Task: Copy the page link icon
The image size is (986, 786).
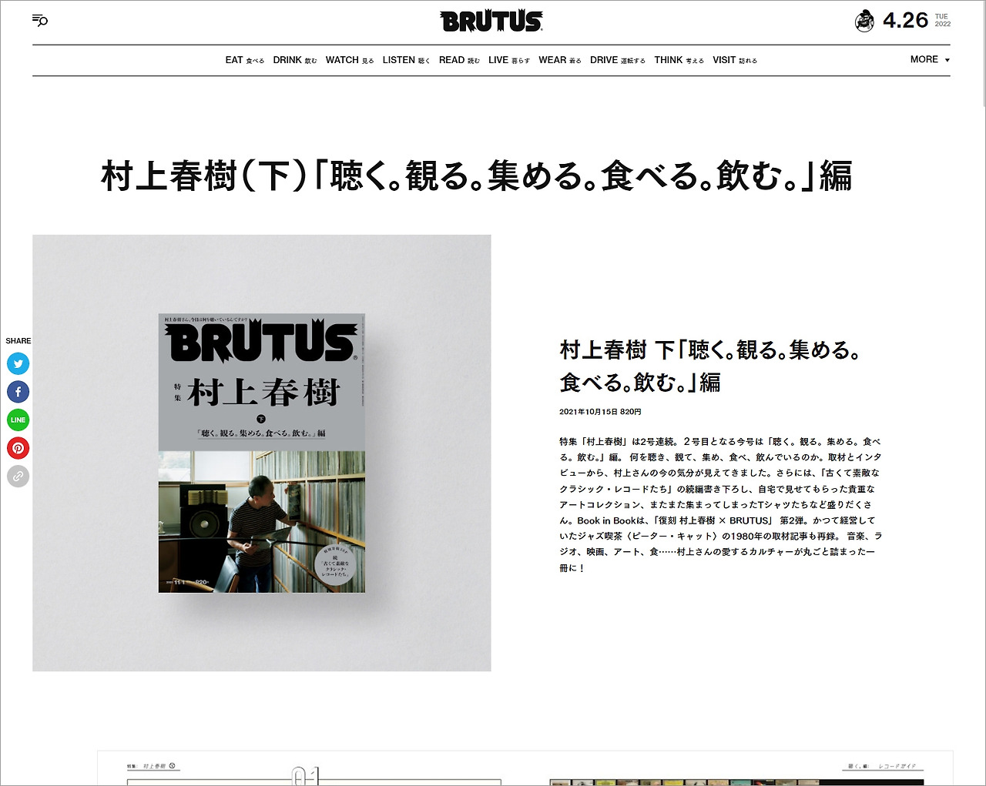Action: (x=18, y=477)
